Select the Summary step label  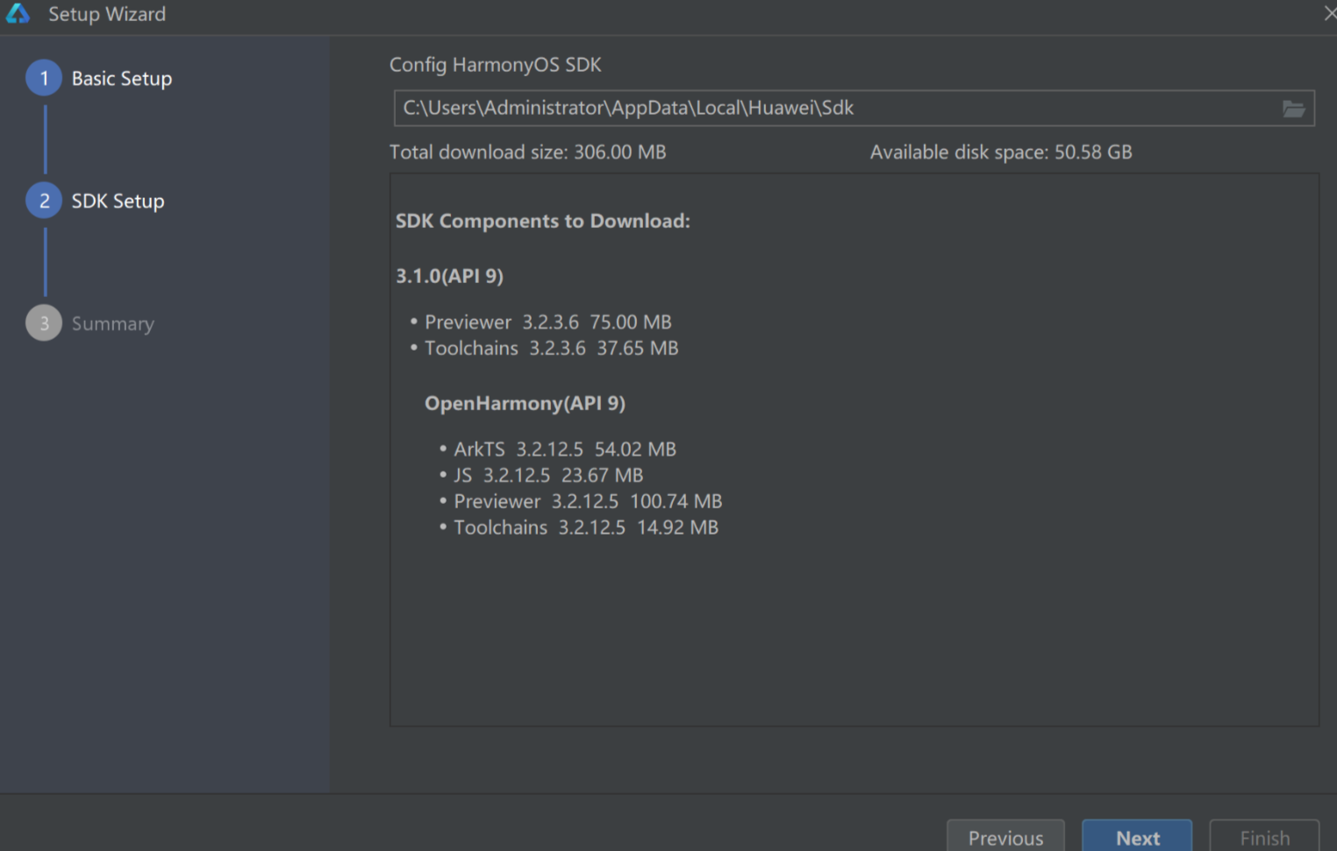(x=112, y=324)
